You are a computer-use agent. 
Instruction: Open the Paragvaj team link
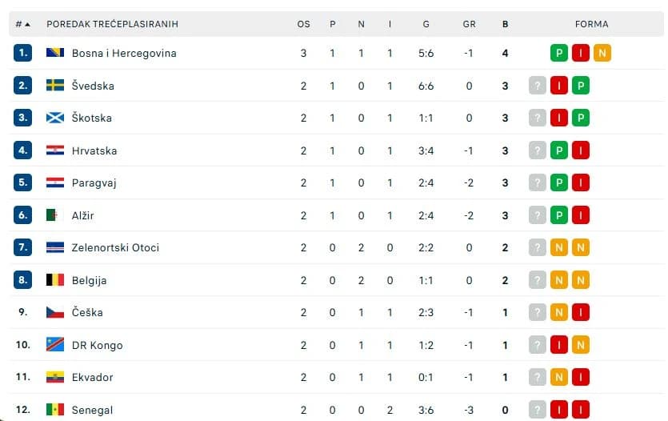[94, 183]
